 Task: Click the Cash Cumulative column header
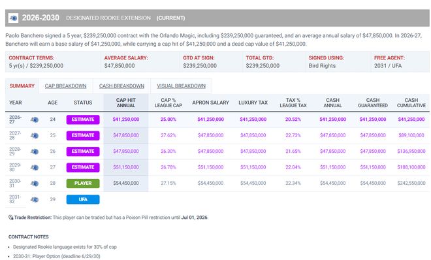click(411, 103)
